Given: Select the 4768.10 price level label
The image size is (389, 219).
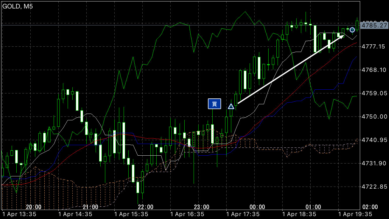Looking at the screenshot, I should (374, 70).
